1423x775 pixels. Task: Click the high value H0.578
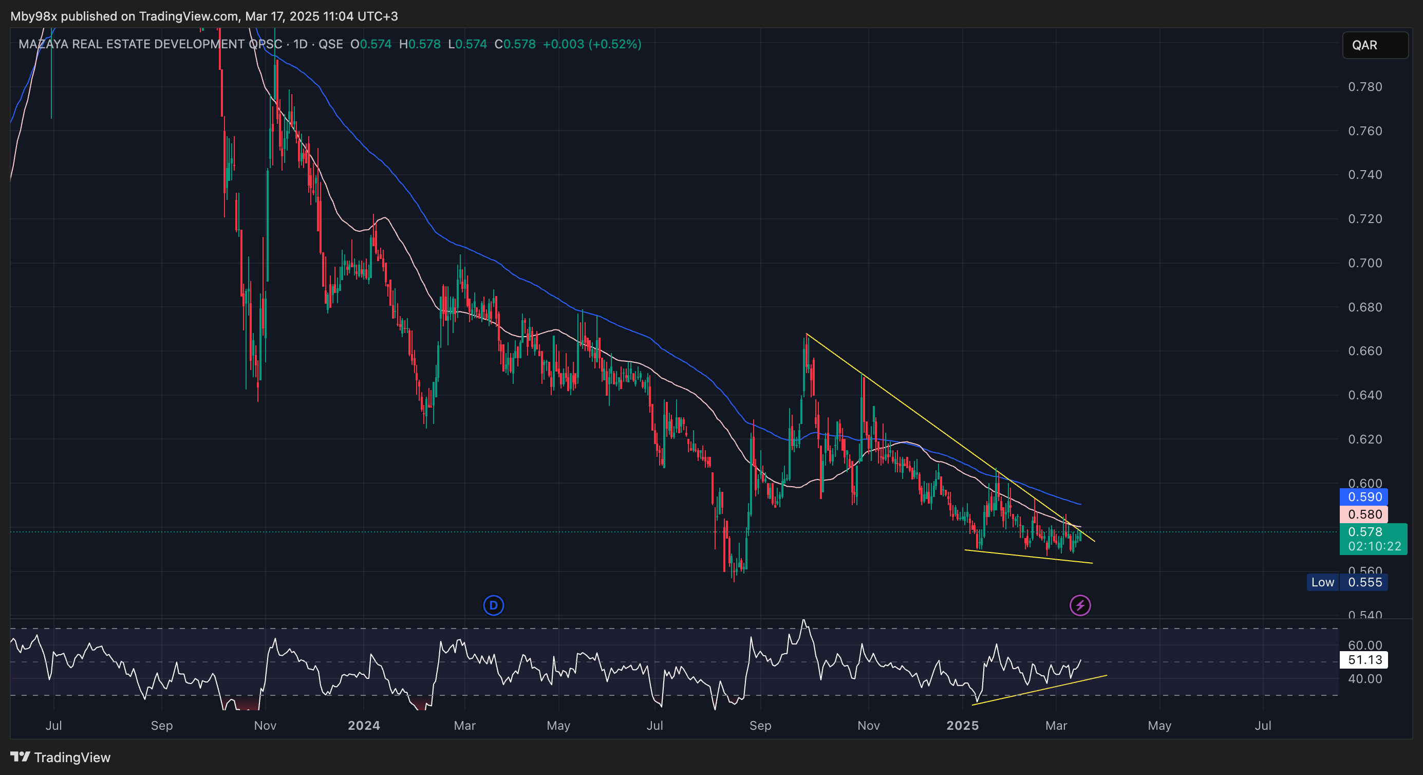420,44
